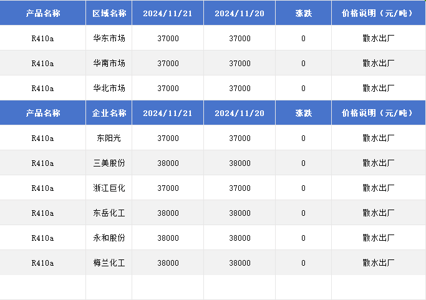Click 2024/11/20 header in region table

pos(240,13)
